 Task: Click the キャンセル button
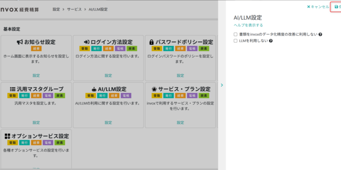tap(318, 7)
